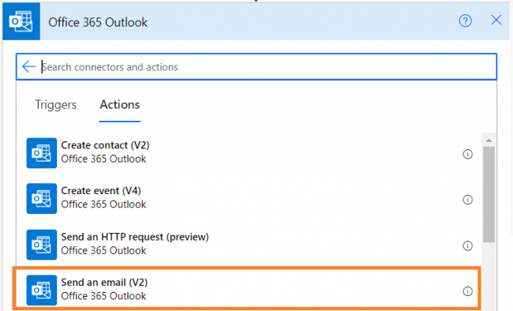Show info for Send an email (V2)
The image size is (513, 311).
click(x=467, y=291)
